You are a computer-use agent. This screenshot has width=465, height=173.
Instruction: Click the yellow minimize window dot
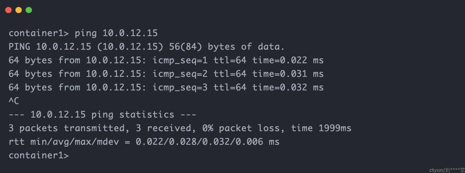(x=19, y=10)
